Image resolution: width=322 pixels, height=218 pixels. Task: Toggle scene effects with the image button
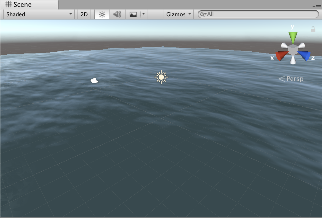pyautogui.click(x=133, y=14)
